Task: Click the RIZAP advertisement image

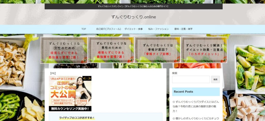Action: (x=70, y=90)
